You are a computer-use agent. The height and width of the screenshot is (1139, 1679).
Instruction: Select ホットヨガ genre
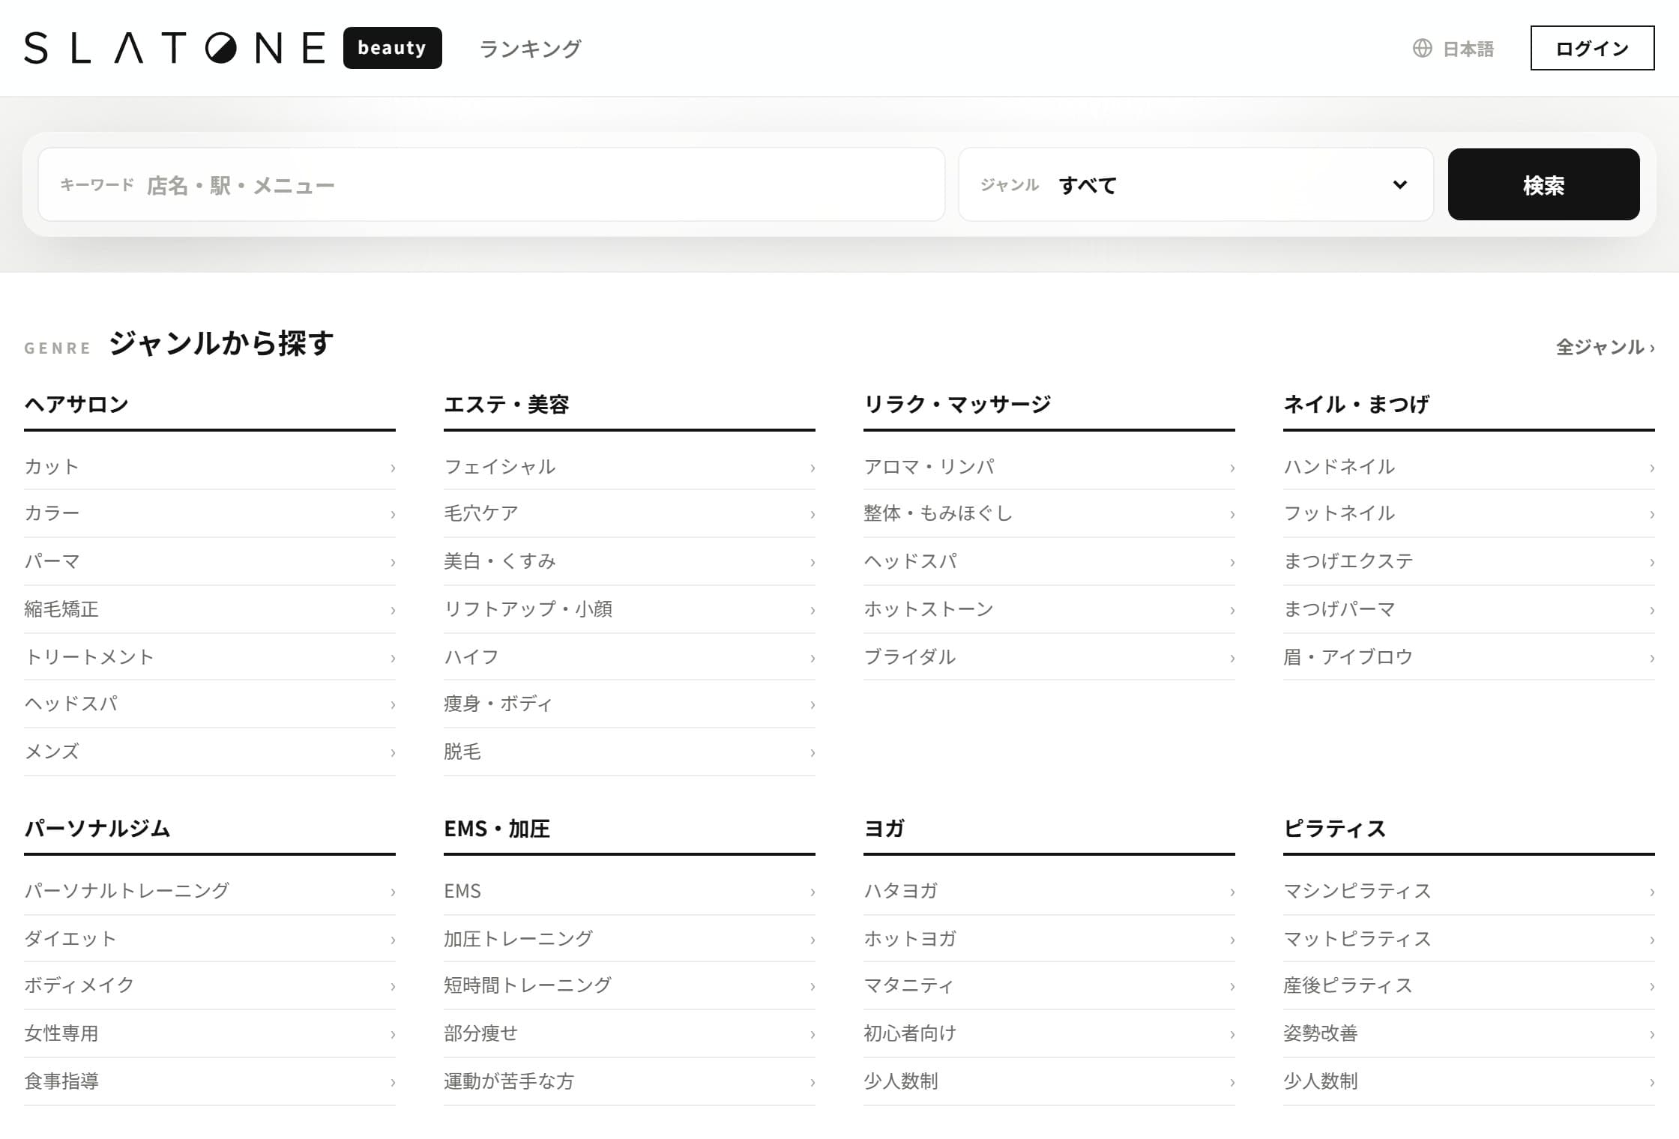point(1049,939)
